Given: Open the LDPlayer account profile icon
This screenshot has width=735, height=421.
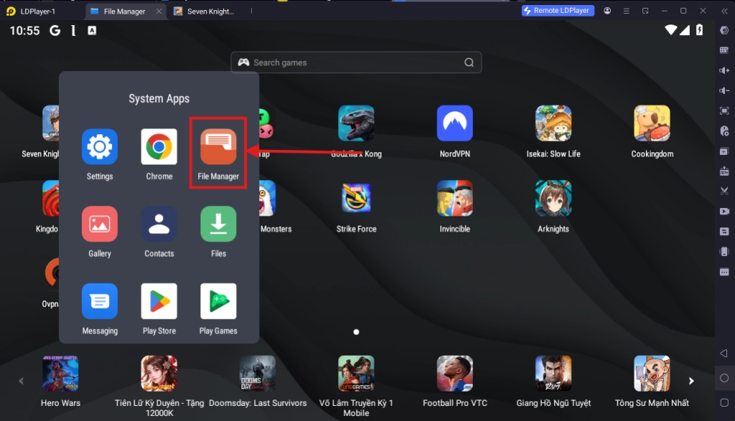Looking at the screenshot, I should click(607, 11).
